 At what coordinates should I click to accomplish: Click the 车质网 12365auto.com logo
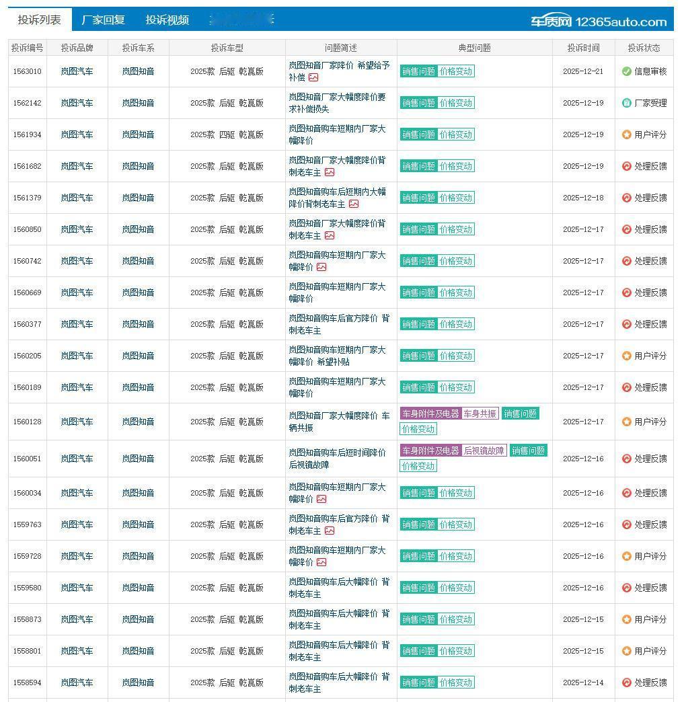(x=599, y=21)
